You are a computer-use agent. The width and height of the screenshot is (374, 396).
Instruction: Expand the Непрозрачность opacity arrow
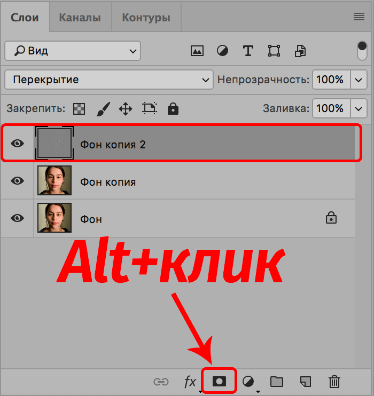pyautogui.click(x=358, y=80)
